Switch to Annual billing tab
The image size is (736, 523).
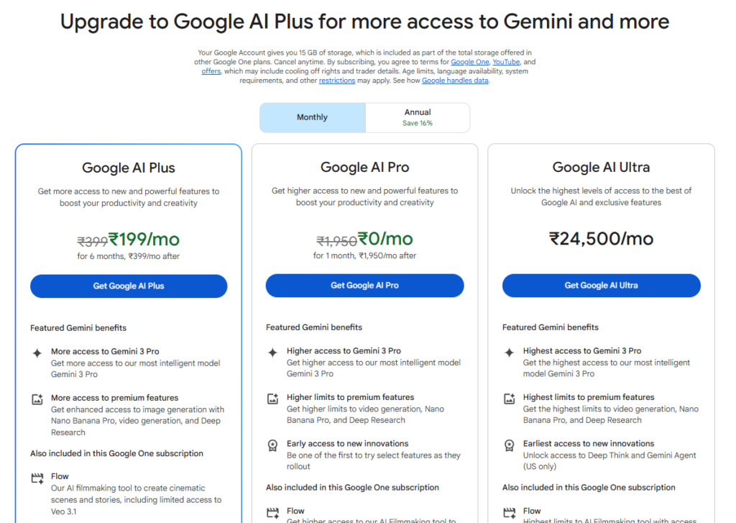coord(418,117)
